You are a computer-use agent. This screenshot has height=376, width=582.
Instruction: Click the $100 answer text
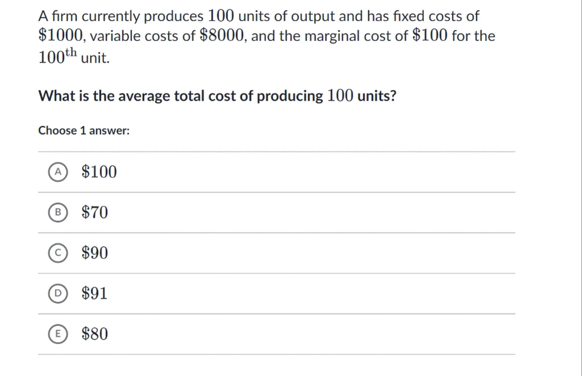tap(99, 172)
